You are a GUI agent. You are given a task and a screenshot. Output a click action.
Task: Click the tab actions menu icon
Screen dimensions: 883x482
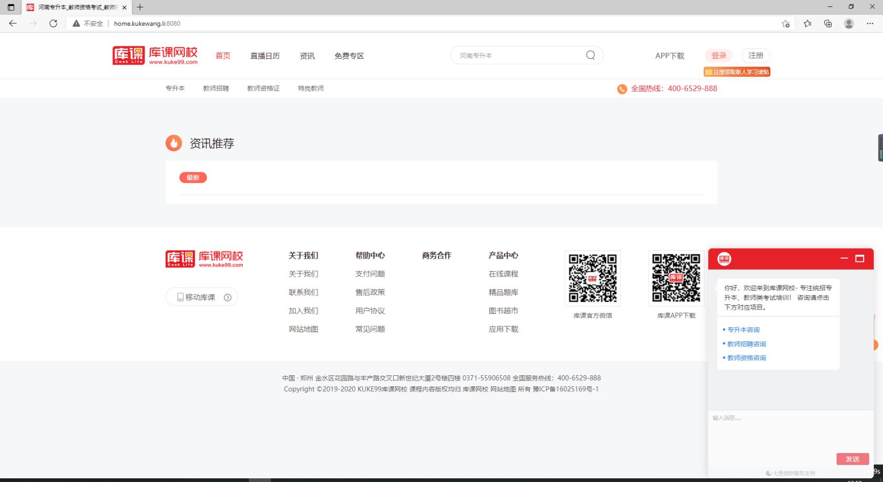pos(11,7)
